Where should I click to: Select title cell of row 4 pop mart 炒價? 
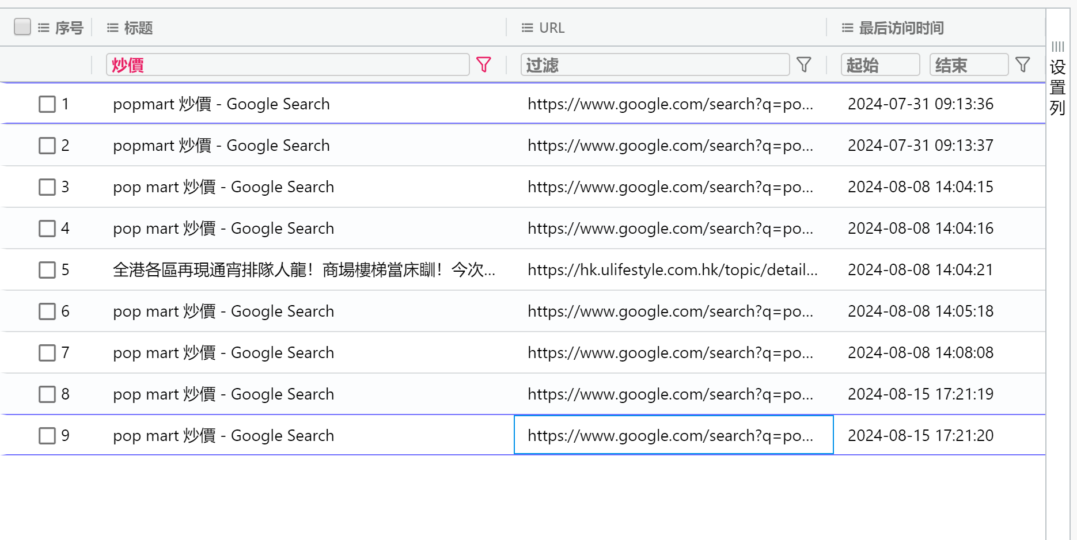(x=223, y=229)
